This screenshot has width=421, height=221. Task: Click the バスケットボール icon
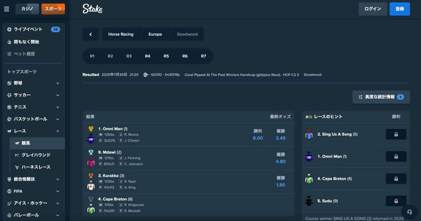[x=9, y=119]
